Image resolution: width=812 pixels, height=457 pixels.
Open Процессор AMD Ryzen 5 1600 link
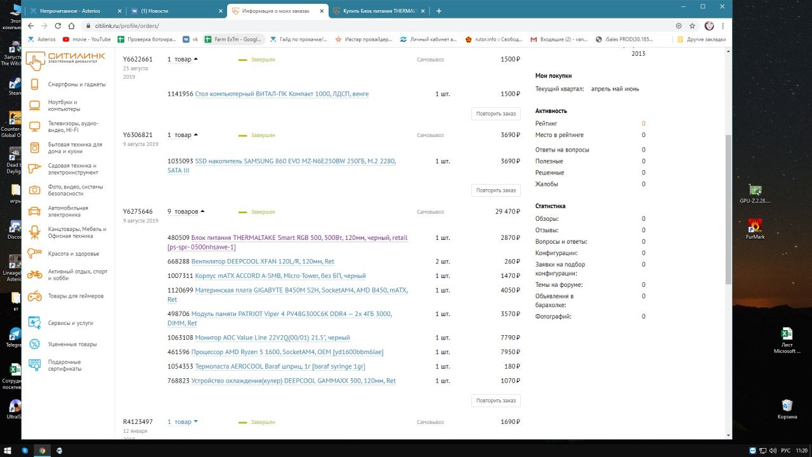pos(287,352)
